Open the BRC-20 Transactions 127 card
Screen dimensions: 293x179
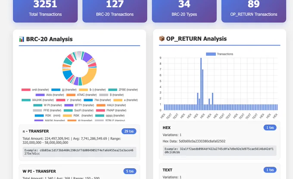point(115,11)
